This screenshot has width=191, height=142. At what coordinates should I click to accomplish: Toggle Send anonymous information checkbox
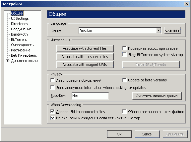point(52,87)
